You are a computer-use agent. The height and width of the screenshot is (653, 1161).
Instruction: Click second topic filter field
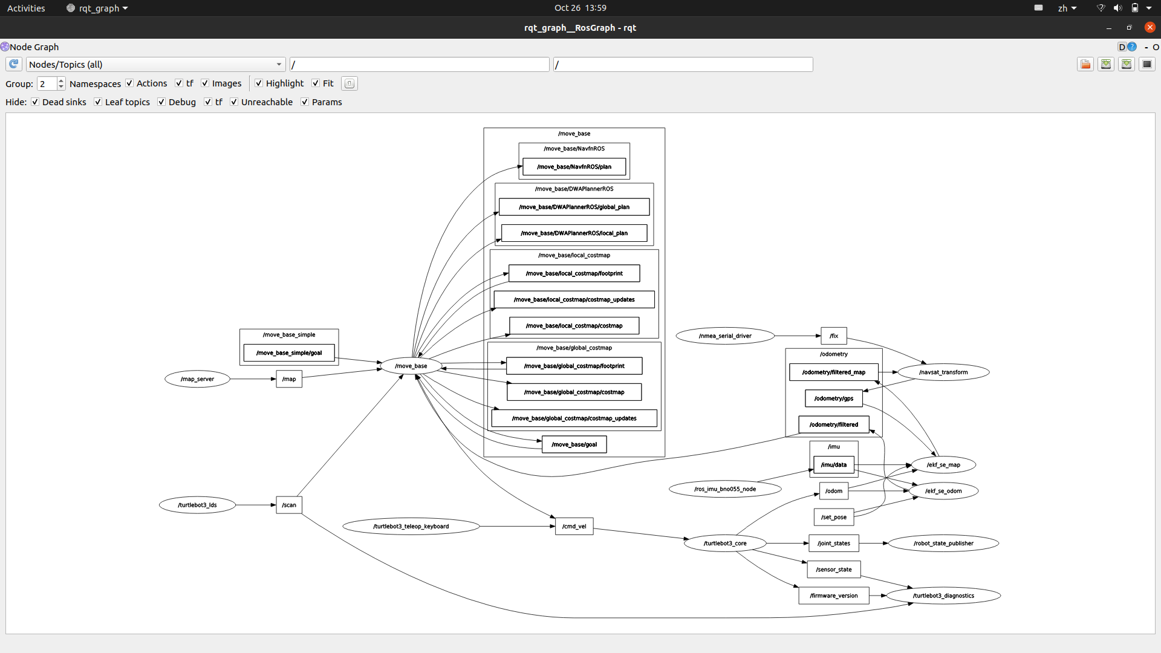[x=683, y=65]
